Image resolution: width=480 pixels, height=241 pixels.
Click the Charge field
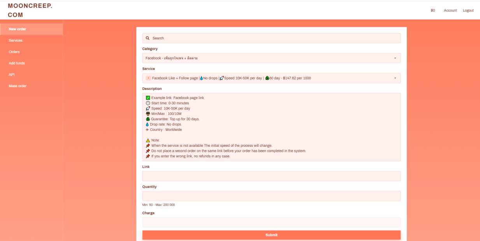(x=271, y=222)
